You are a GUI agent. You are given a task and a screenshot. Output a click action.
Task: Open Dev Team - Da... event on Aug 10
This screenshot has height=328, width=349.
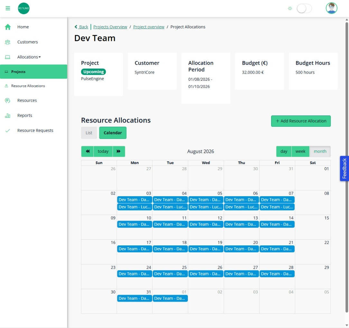point(134,224)
